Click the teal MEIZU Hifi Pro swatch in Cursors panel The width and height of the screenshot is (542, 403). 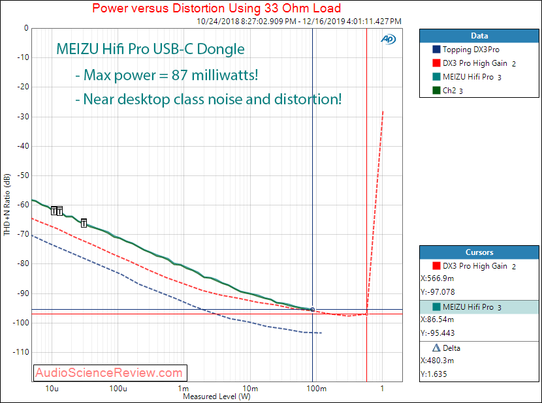click(436, 307)
